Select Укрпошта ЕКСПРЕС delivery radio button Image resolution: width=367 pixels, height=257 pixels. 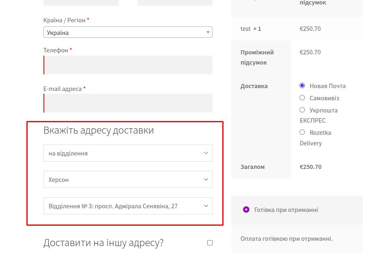coord(302,110)
